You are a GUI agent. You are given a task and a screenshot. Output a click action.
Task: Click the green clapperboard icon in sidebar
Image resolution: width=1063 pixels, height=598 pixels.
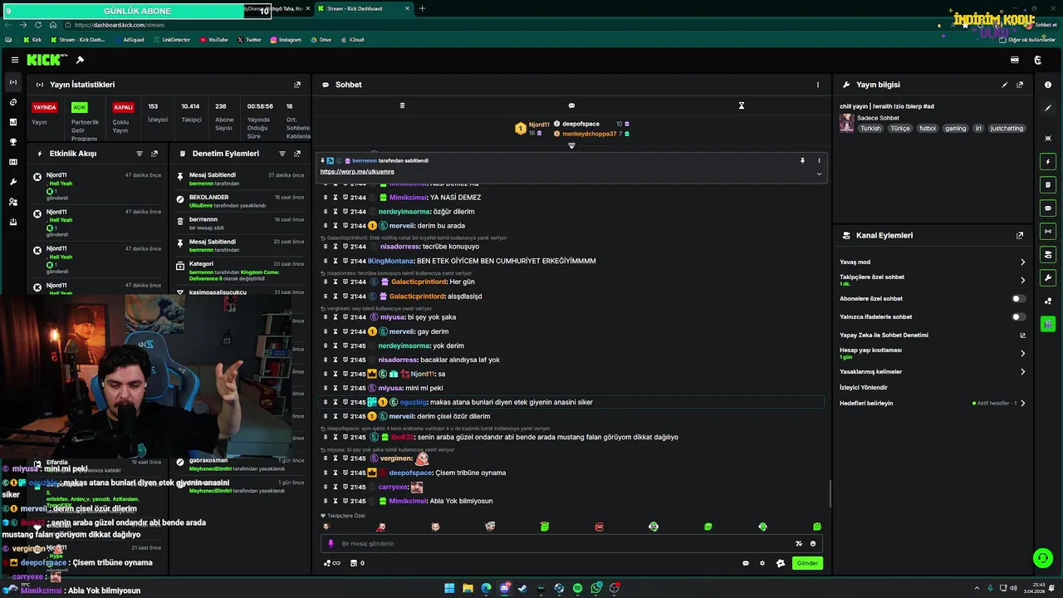click(1048, 324)
